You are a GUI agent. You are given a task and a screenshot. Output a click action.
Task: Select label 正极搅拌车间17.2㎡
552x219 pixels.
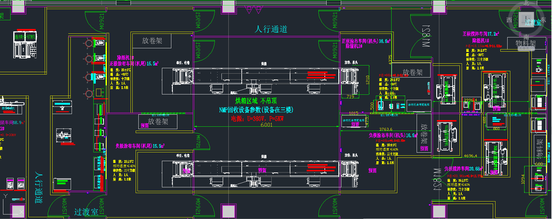pos(481,34)
